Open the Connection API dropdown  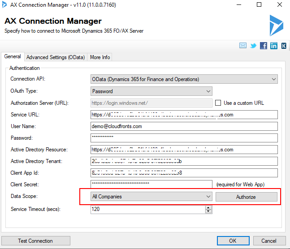coord(184,79)
